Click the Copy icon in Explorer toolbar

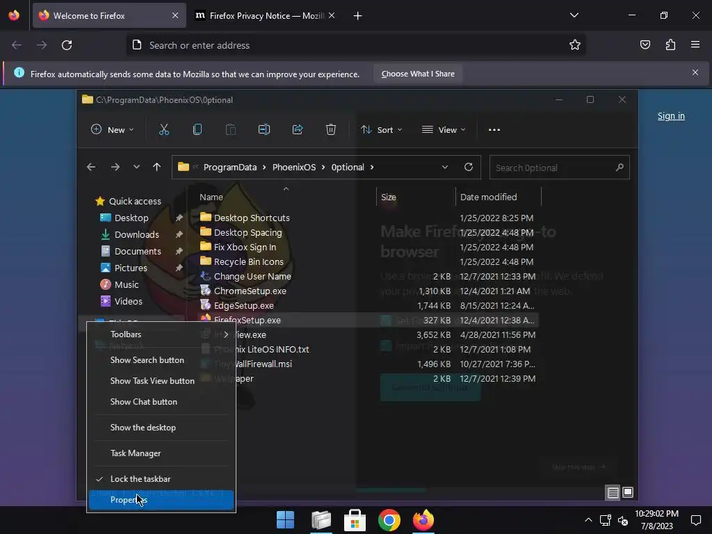pyautogui.click(x=197, y=130)
